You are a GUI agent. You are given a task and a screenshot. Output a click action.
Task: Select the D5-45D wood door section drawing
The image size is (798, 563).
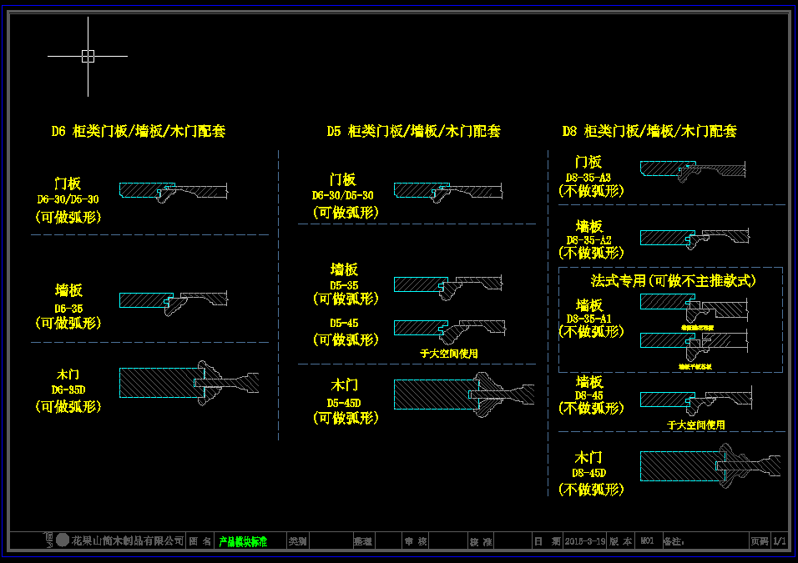point(463,394)
